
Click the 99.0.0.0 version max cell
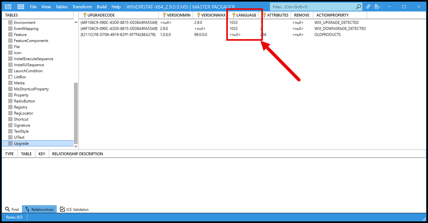pos(200,35)
